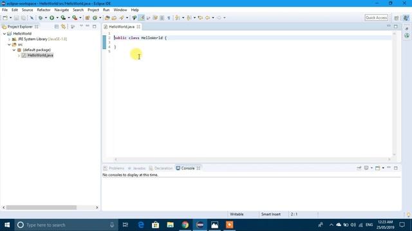Open the Source menu
The width and height of the screenshot is (412, 231).
27,10
